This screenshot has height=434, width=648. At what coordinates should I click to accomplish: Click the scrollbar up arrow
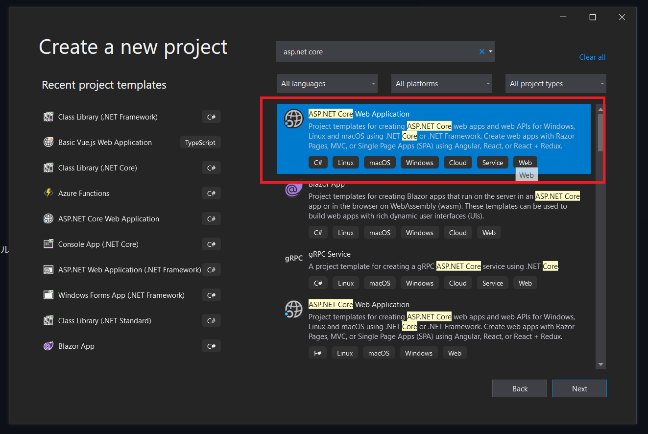point(600,109)
